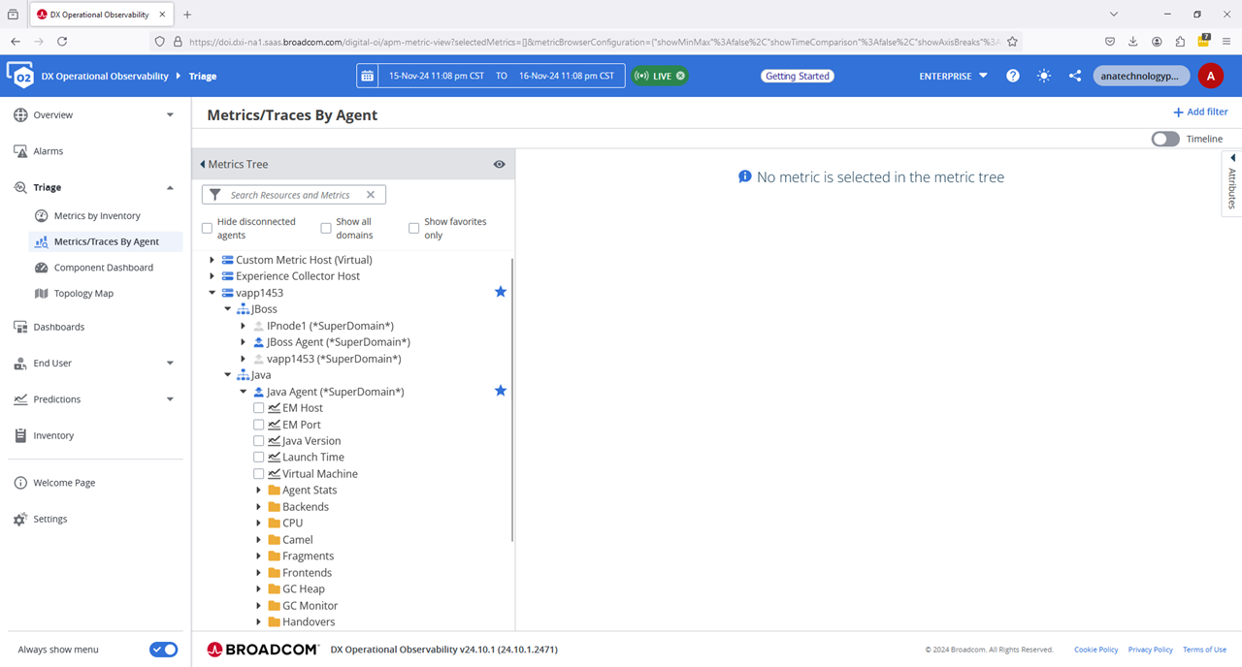The height and width of the screenshot is (667, 1242).
Task: Click the Getting Started button
Action: pos(797,76)
